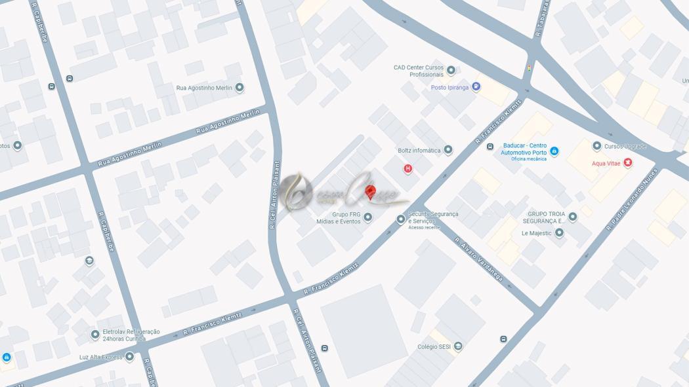Click the Boltz informática place marker
Screen dimensions: 689x387
(448, 150)
